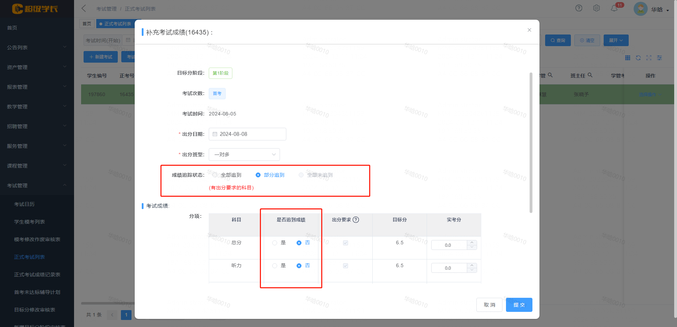Image resolution: width=677 pixels, height=327 pixels.
Task: Select 是 for 总分 score tracking
Action: [x=275, y=243]
